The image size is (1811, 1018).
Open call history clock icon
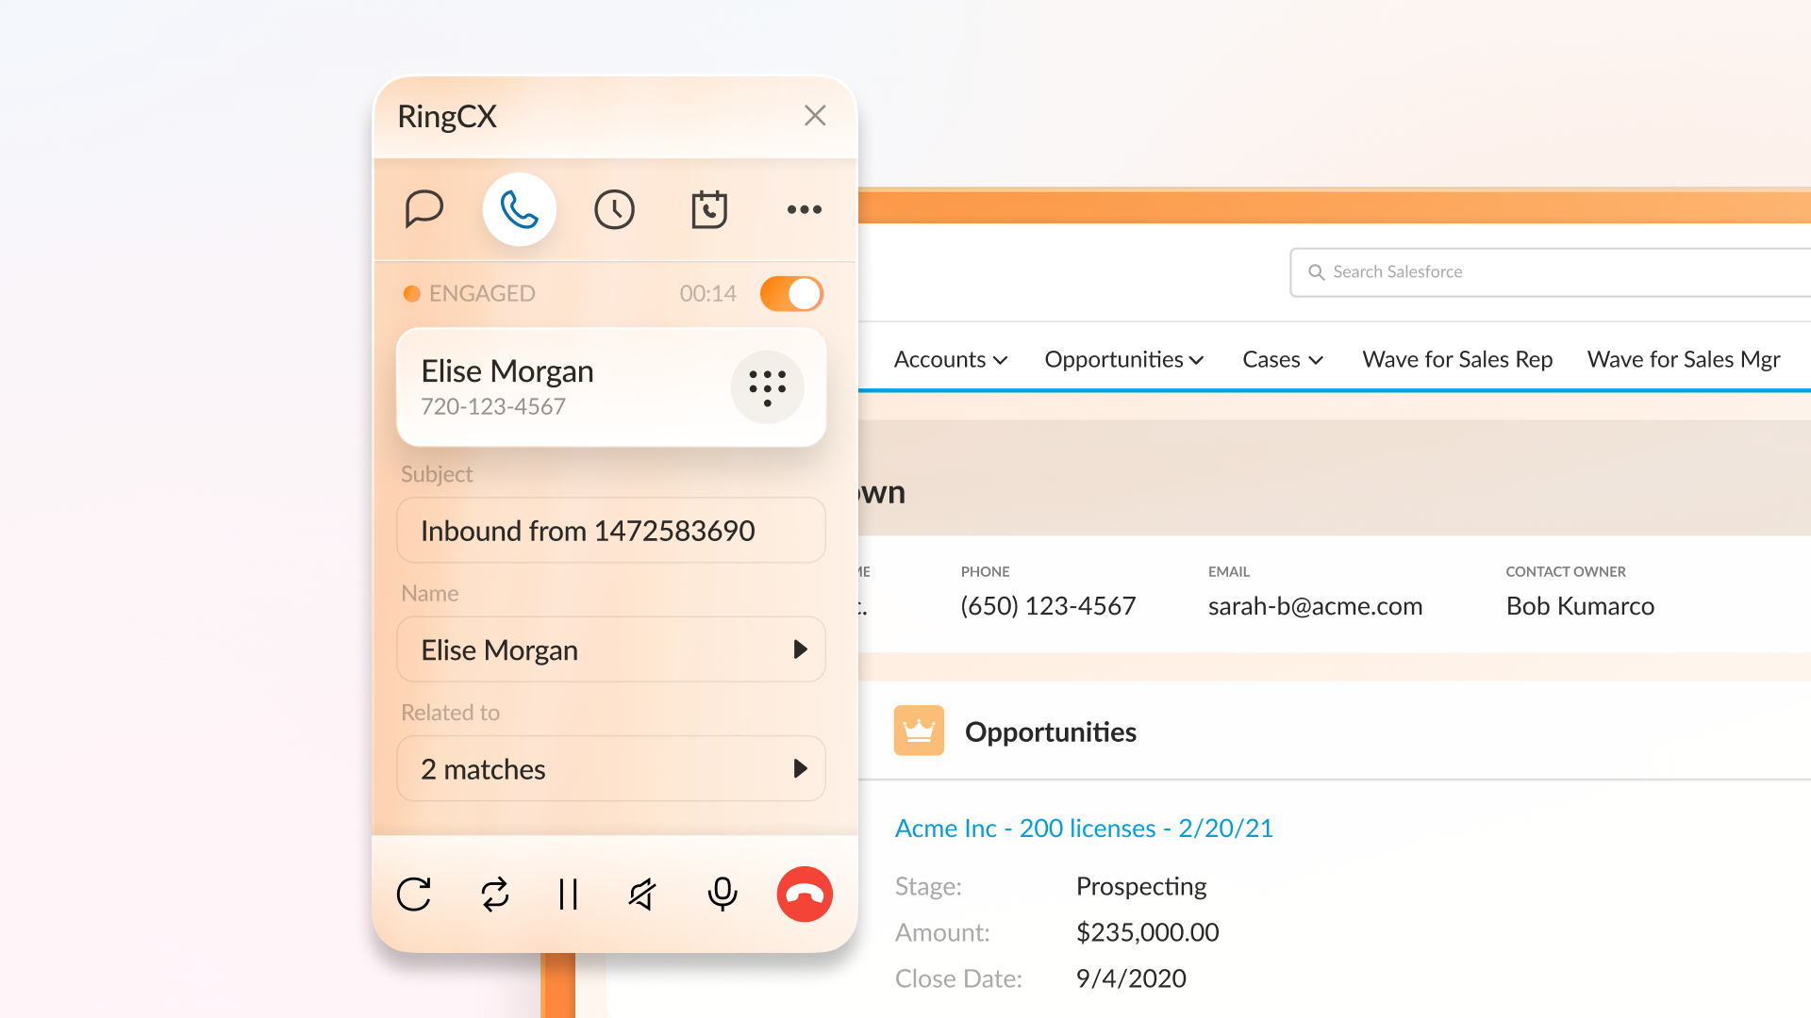(x=614, y=209)
